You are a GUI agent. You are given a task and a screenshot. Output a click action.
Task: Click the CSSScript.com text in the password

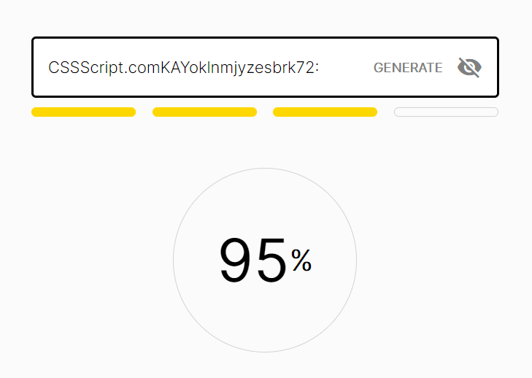click(104, 68)
